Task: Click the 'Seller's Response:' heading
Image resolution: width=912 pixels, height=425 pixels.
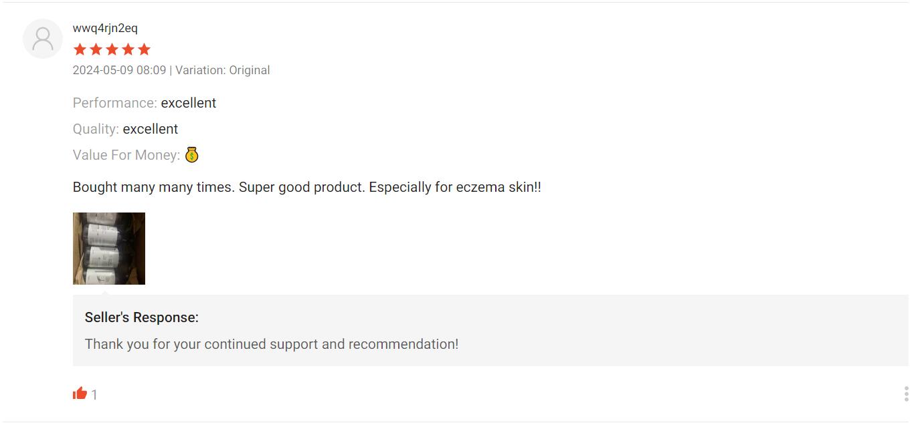Action: (142, 317)
